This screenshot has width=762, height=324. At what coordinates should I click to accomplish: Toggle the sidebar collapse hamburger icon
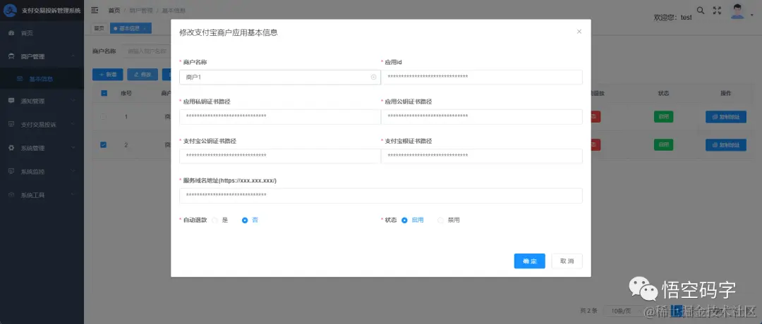[95, 10]
